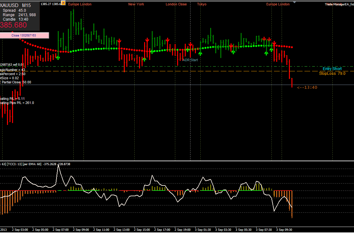354x233 pixels.
Task: Click the Partial Close: 50.00 line
Action: (x=17, y=82)
